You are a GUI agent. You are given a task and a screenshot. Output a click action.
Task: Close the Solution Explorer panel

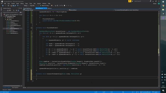click(21, 8)
